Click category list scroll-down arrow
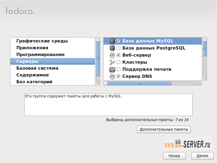The width and height of the screenshot is (217, 163). pos(98,83)
